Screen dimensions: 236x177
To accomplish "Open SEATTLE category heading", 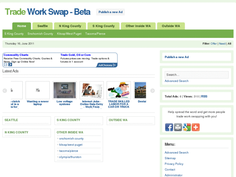I will [x=11, y=120].
